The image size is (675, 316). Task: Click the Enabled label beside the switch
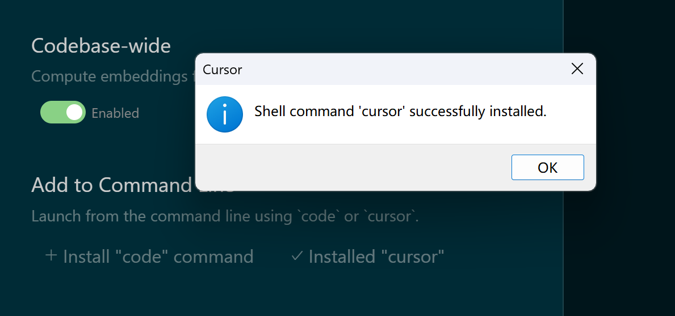(x=115, y=113)
